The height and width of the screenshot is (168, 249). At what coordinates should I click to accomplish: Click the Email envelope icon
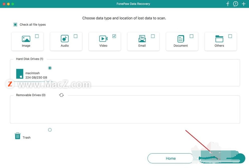(x=142, y=39)
